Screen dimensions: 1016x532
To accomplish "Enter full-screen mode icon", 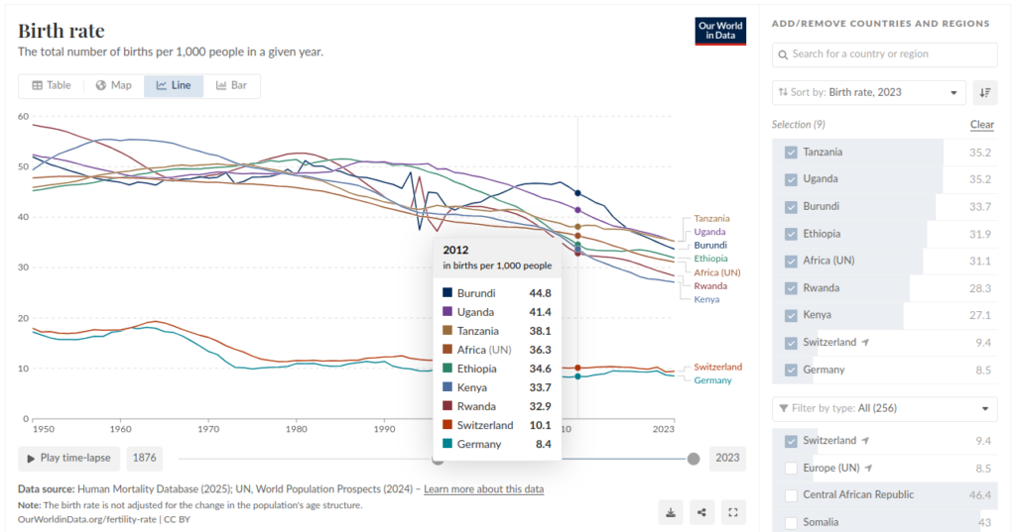I will pyautogui.click(x=733, y=512).
